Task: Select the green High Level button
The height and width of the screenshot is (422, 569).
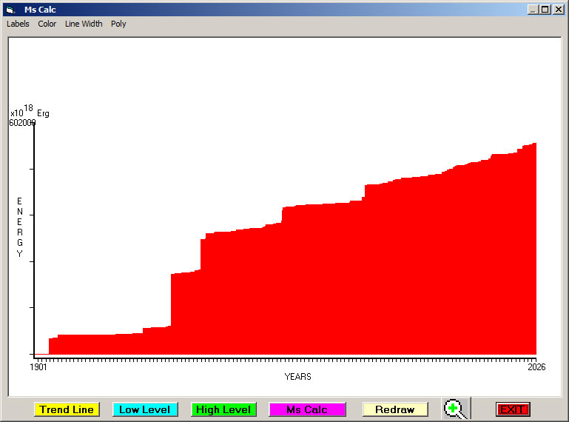Action: point(223,409)
